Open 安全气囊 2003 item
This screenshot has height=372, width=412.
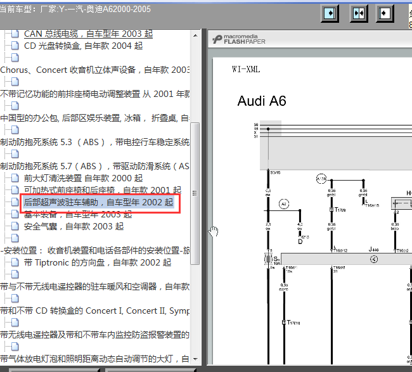(74, 226)
